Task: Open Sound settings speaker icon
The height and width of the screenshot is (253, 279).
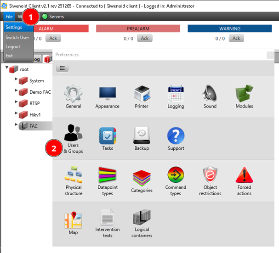Action: (210, 94)
